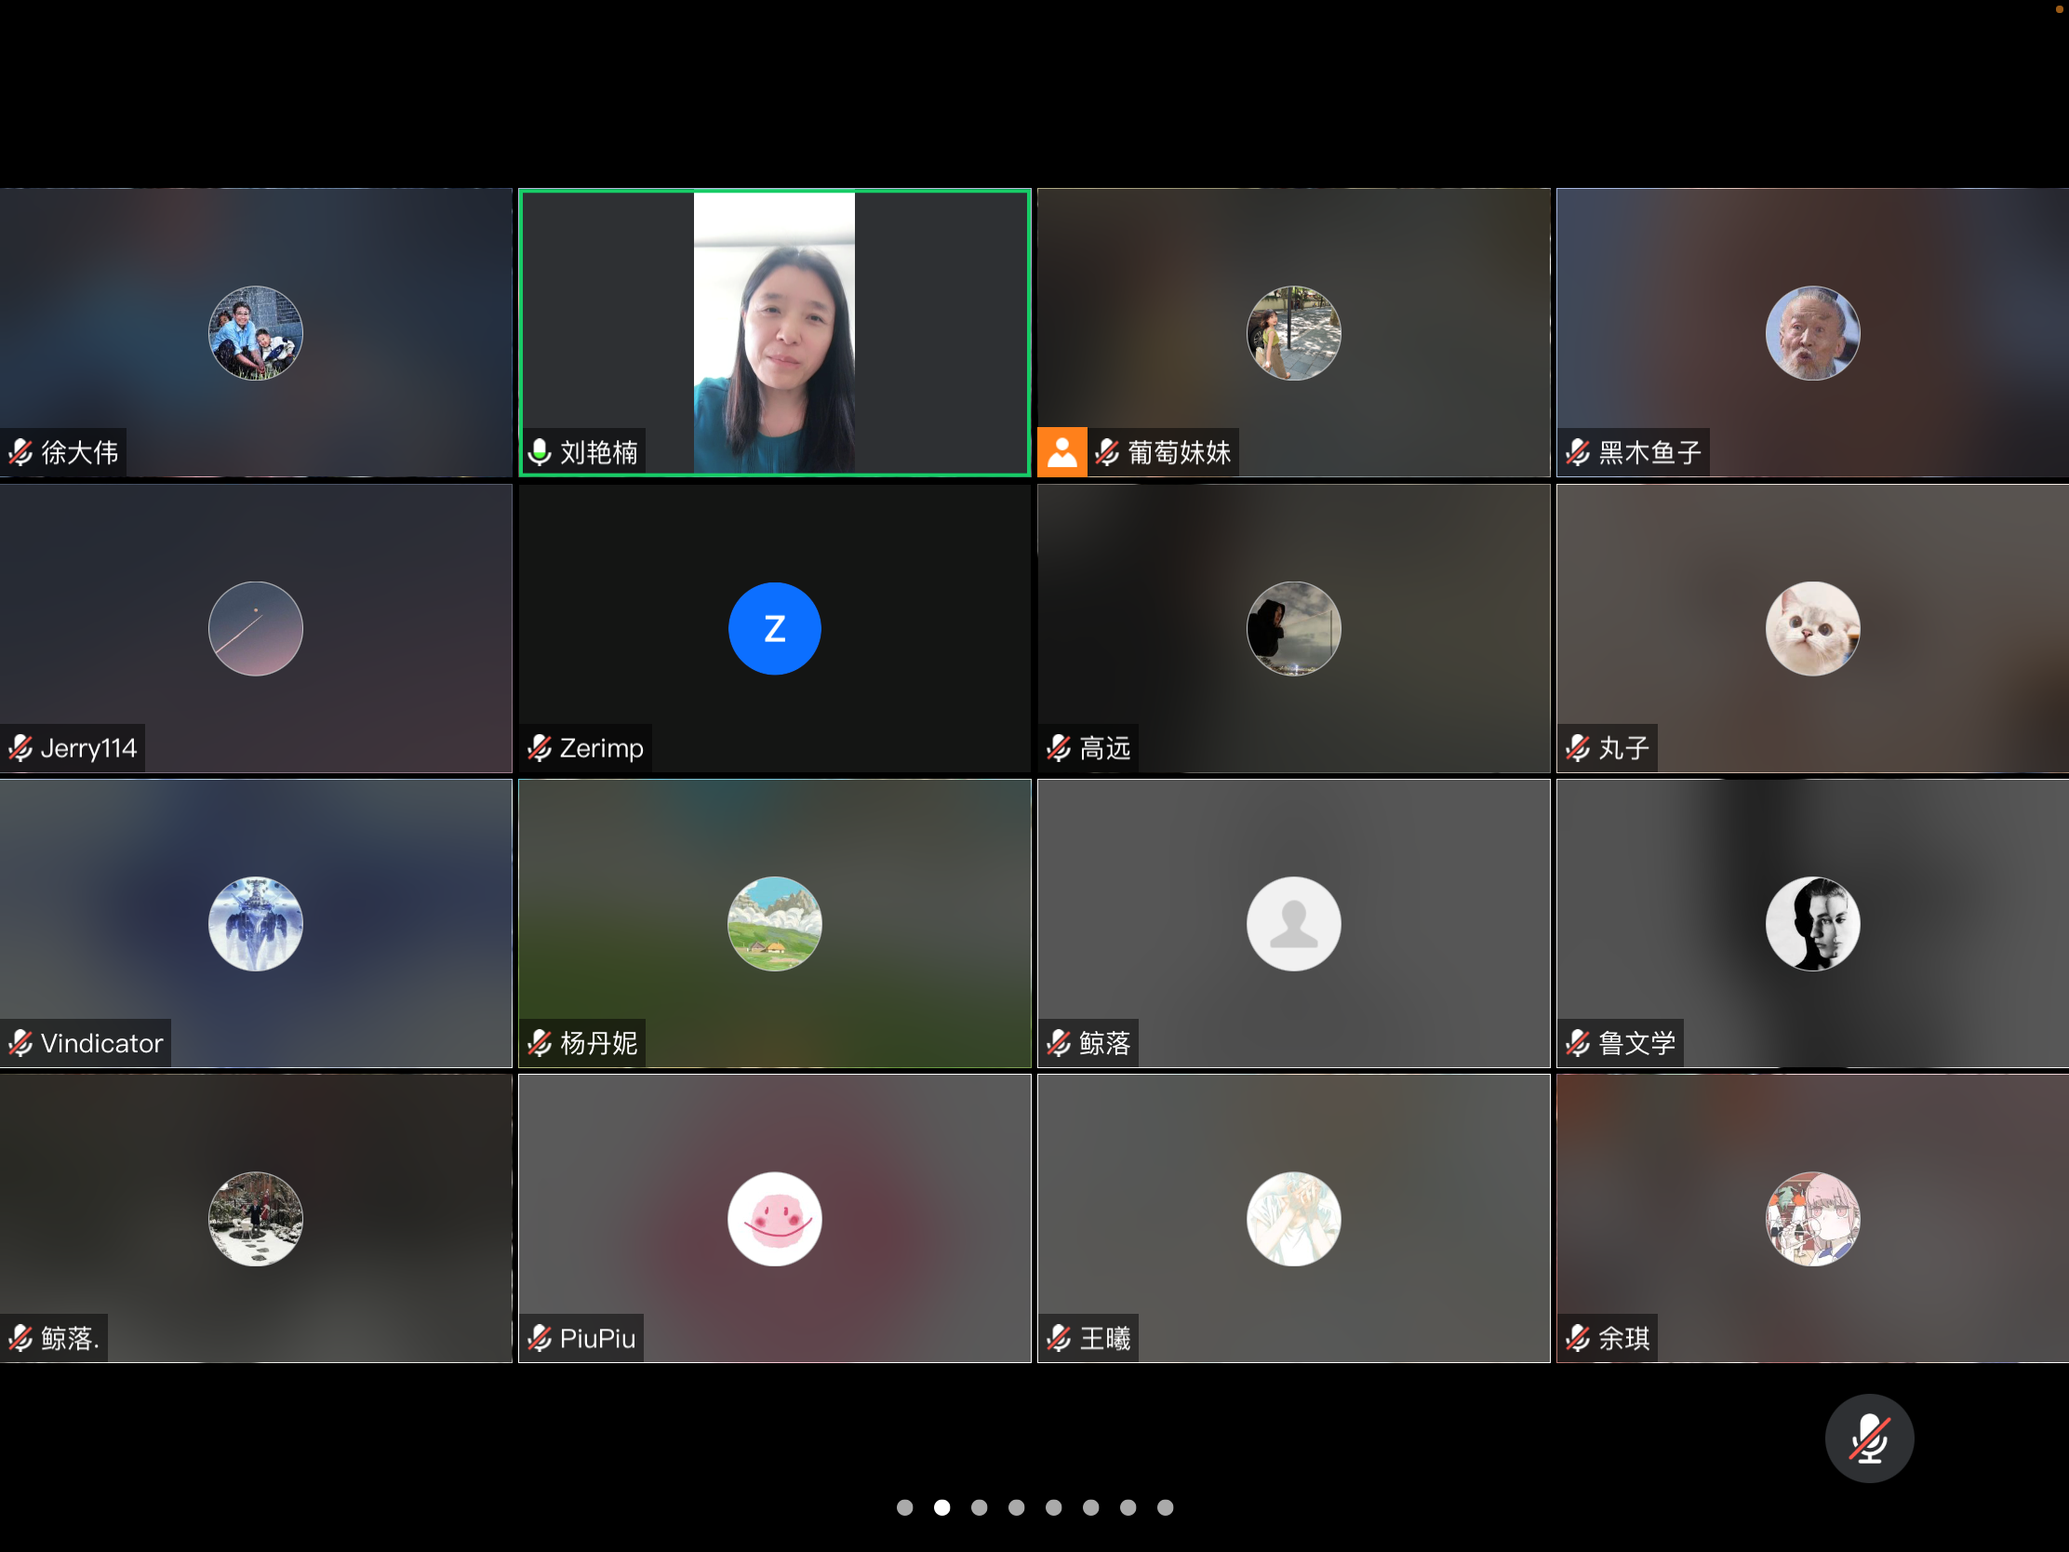Jump to the third page indicator dot

(x=980, y=1507)
